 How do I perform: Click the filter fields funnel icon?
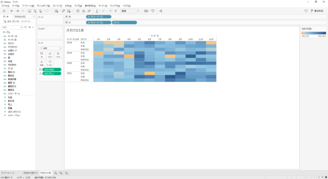25,27
